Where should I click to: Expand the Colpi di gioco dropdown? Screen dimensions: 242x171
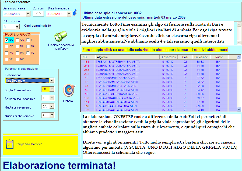click(x=17, y=27)
